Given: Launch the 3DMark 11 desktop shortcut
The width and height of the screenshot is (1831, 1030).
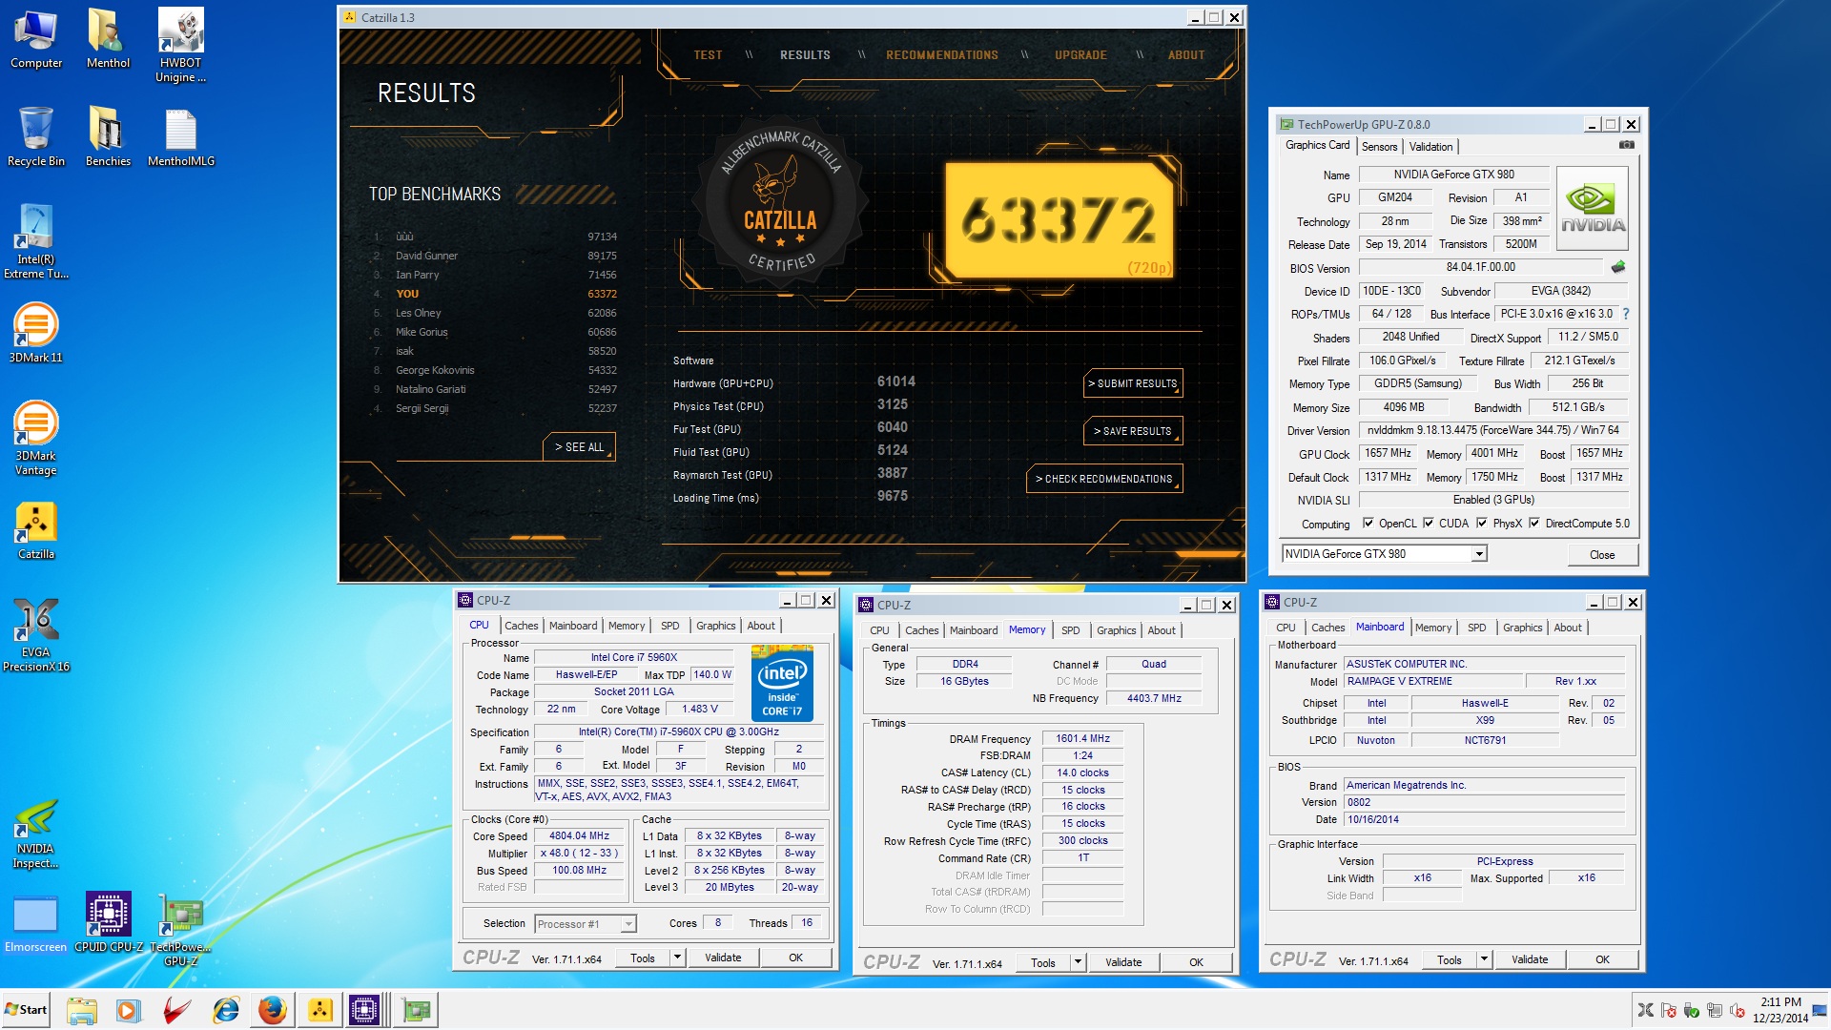Looking at the screenshot, I should click(x=36, y=333).
